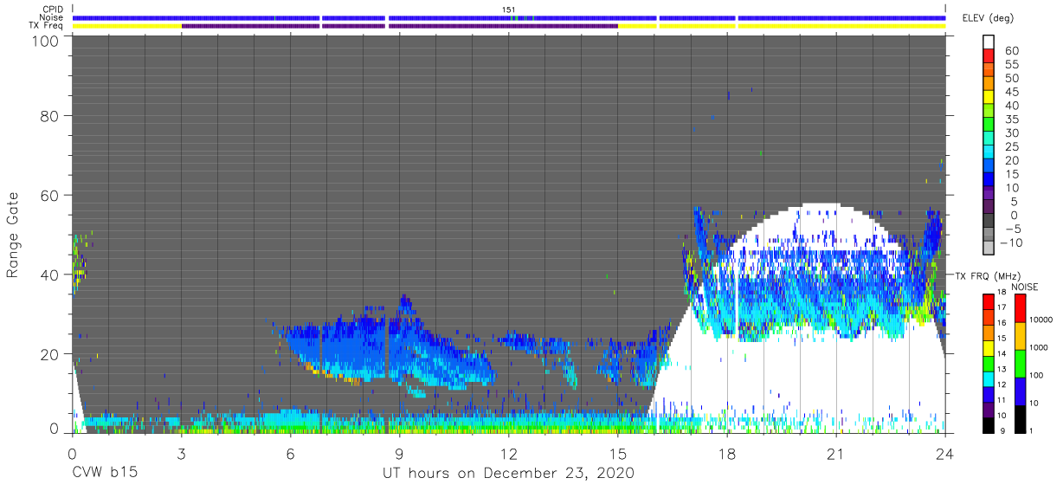1063x491 pixels.
Task: Select the green 13–14 MHz TX FRQ segment
Action: (x=989, y=364)
